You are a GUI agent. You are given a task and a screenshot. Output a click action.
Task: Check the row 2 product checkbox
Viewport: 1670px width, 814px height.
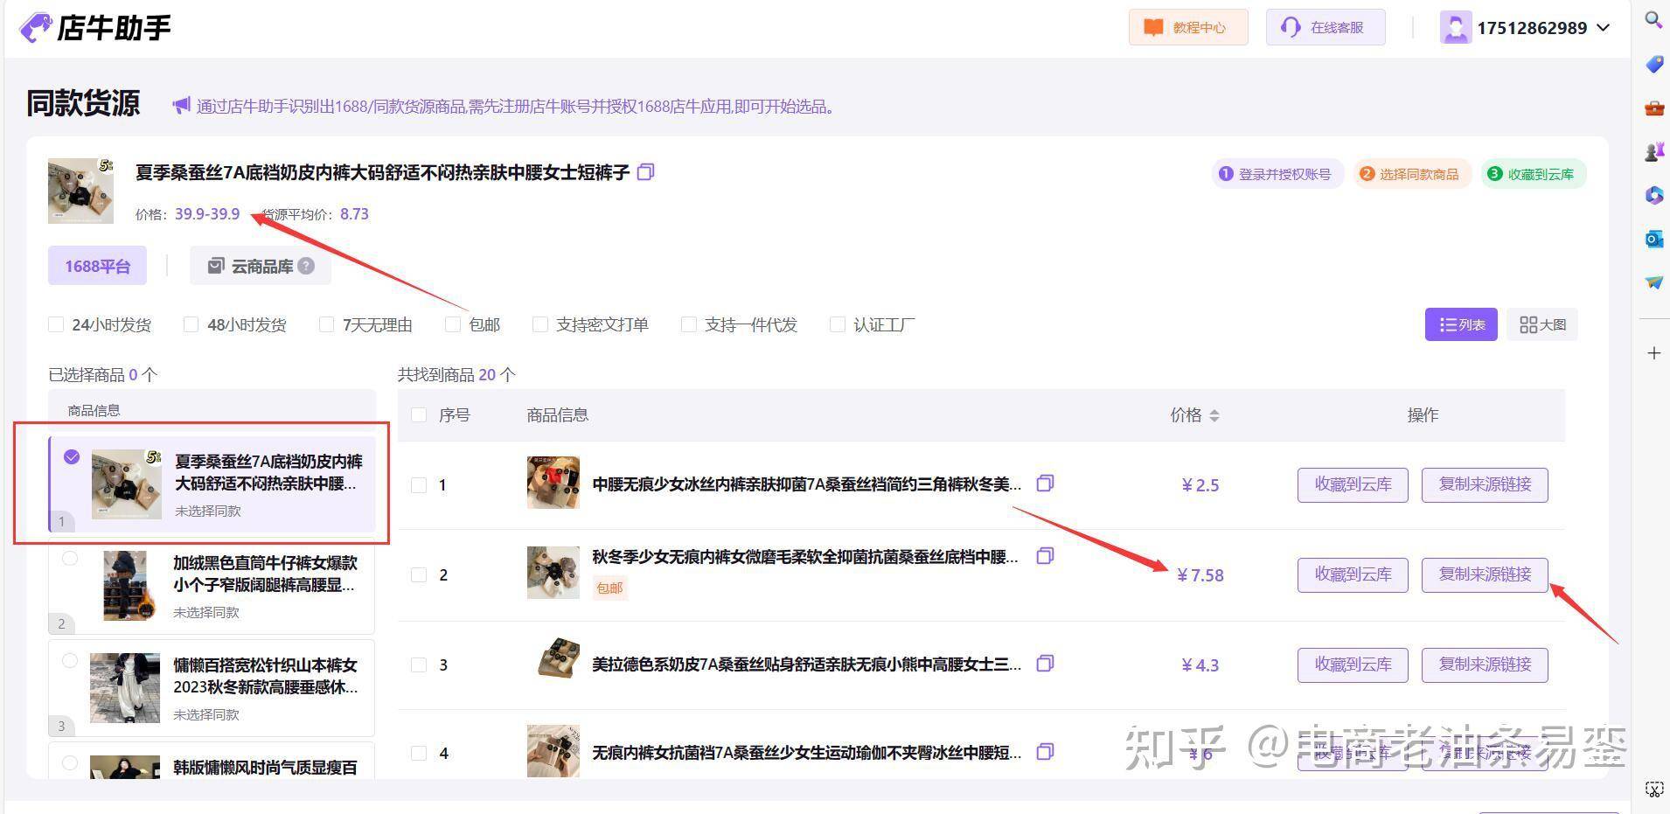419,574
